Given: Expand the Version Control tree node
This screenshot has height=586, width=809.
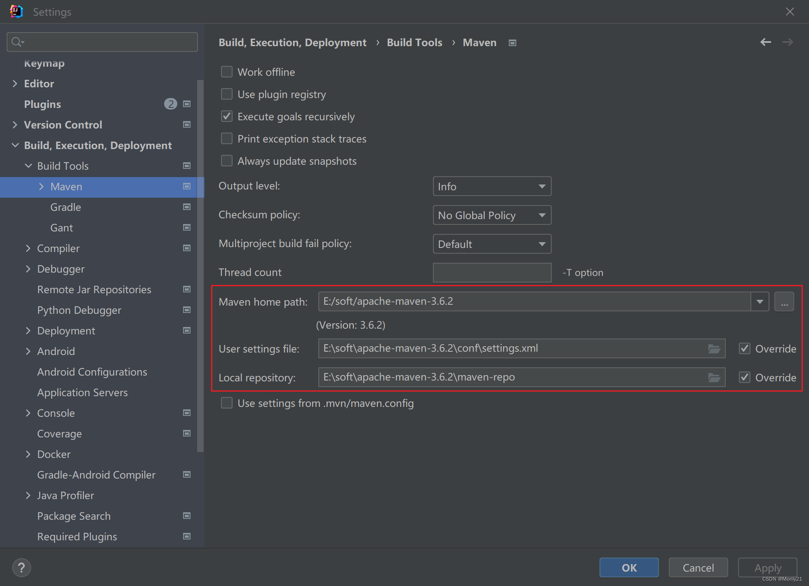Looking at the screenshot, I should [15, 125].
